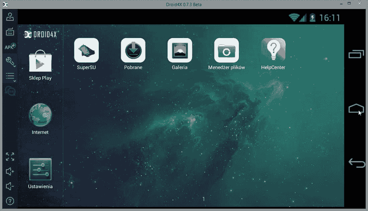
Task: Click the screen capture sidebar icon
Action: pos(9,91)
